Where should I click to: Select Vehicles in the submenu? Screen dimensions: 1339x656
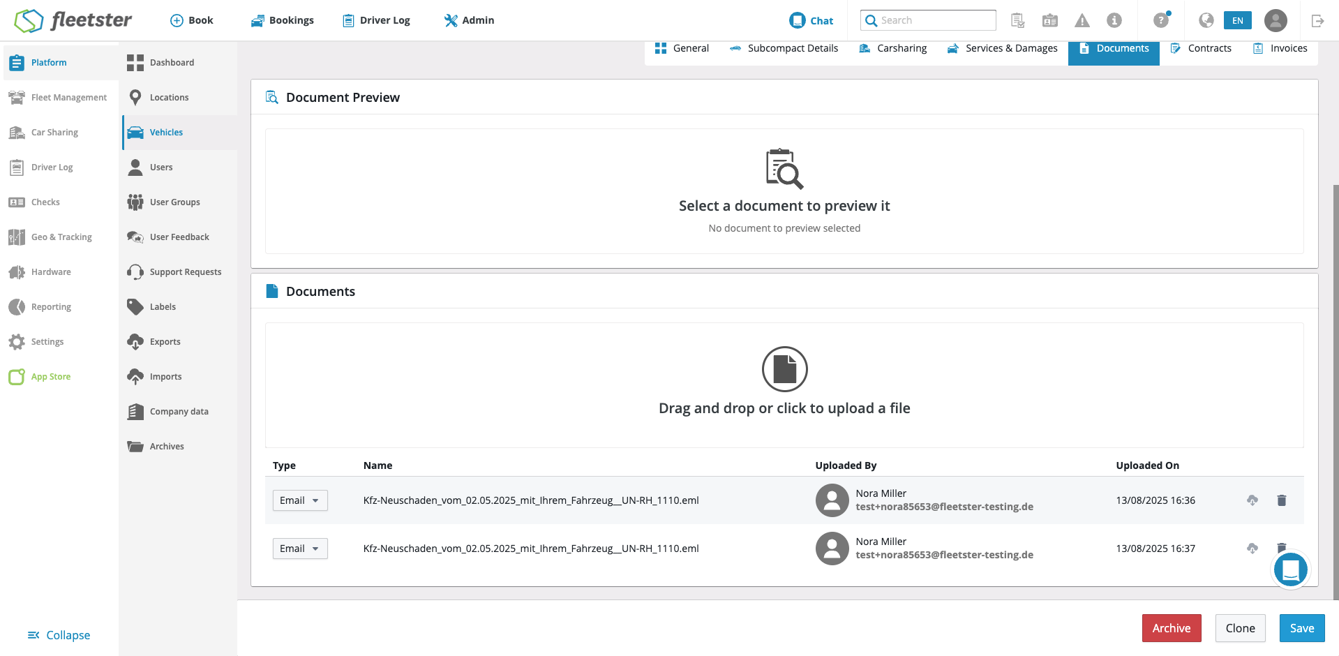coord(179,133)
